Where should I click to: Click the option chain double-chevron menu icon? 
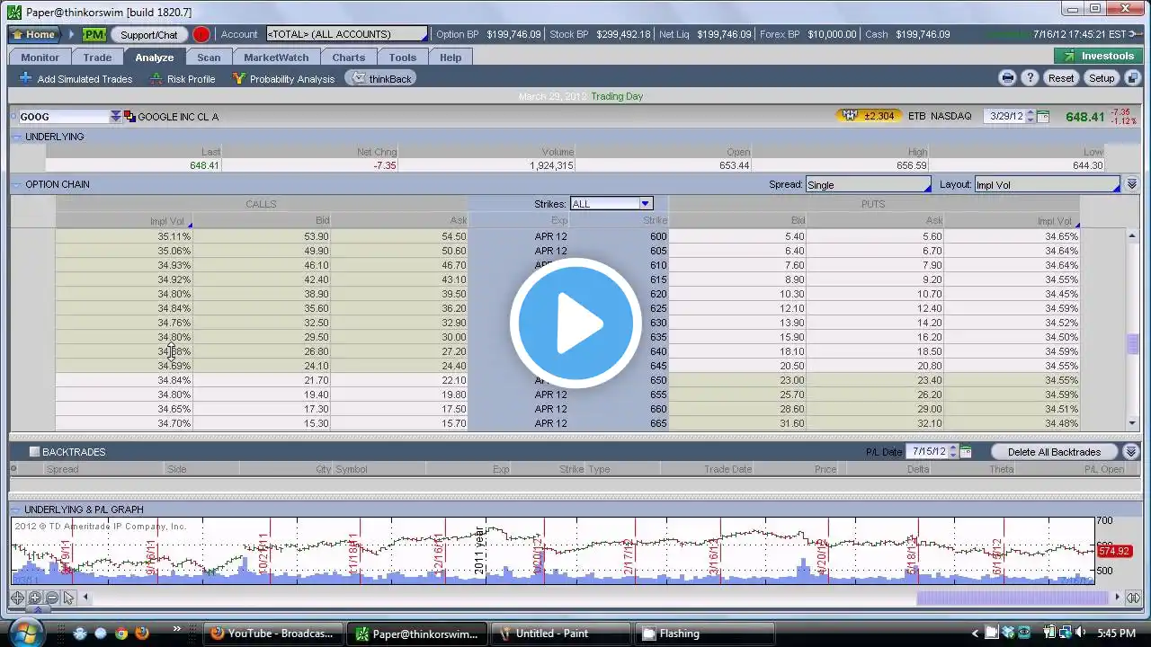point(1132,184)
